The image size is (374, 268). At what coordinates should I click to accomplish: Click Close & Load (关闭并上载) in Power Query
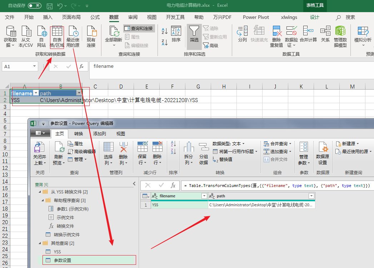[39, 153]
